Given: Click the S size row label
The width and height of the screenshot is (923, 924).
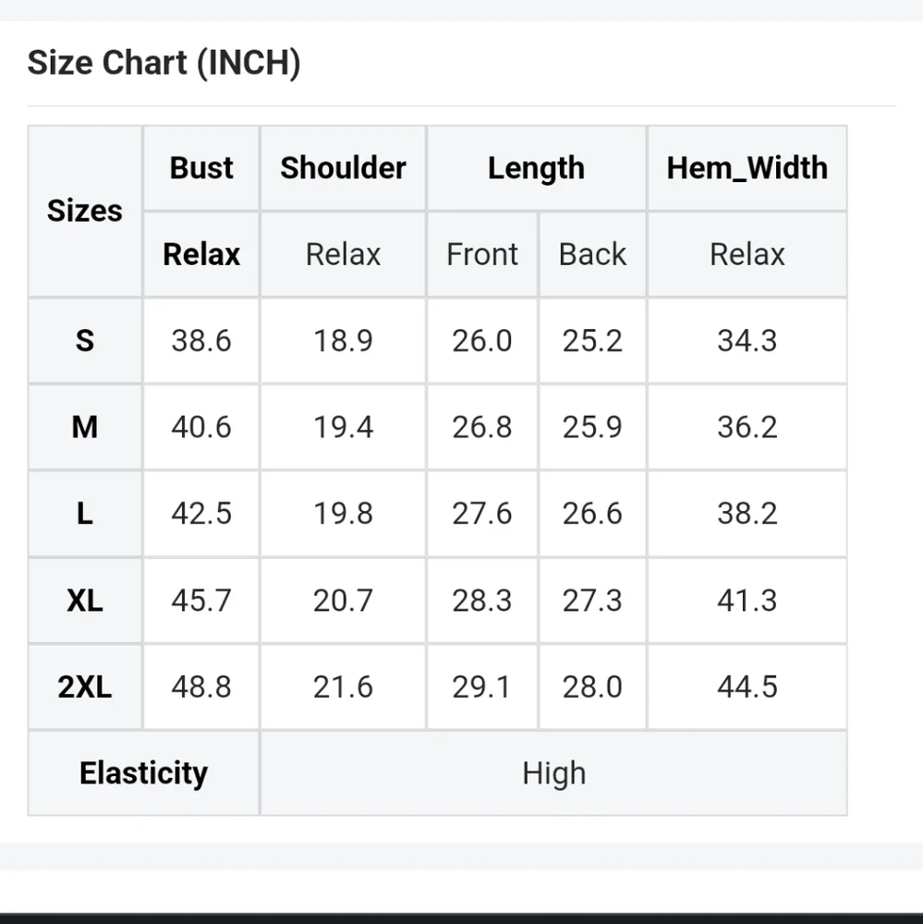Looking at the screenshot, I should click(84, 341).
